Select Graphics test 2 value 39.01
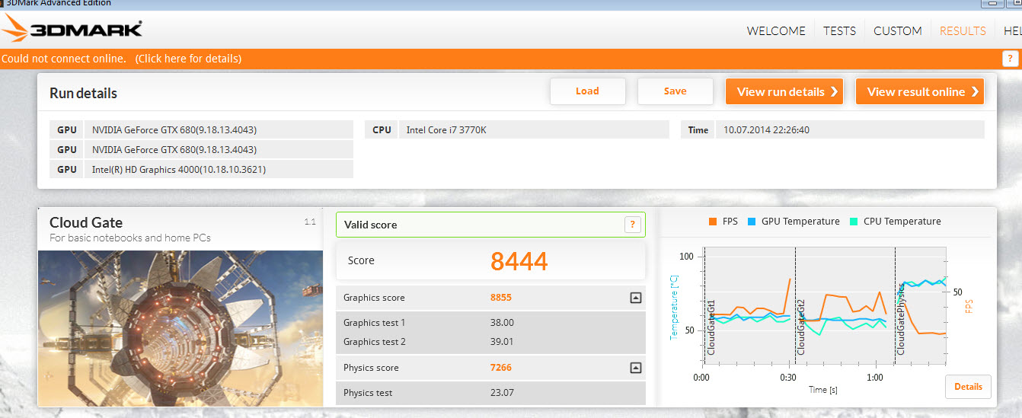 point(502,342)
